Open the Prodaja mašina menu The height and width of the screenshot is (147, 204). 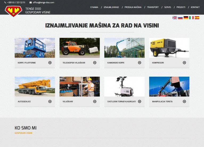click(x=133, y=7)
